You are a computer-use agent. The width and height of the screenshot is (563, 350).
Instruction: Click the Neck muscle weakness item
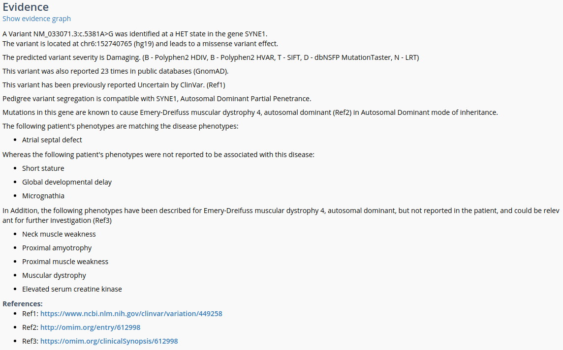coord(59,234)
